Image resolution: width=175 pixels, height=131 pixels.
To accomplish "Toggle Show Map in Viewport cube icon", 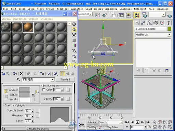I will pyautogui.click(x=55, y=74).
